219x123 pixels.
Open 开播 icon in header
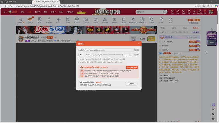point(189,12)
